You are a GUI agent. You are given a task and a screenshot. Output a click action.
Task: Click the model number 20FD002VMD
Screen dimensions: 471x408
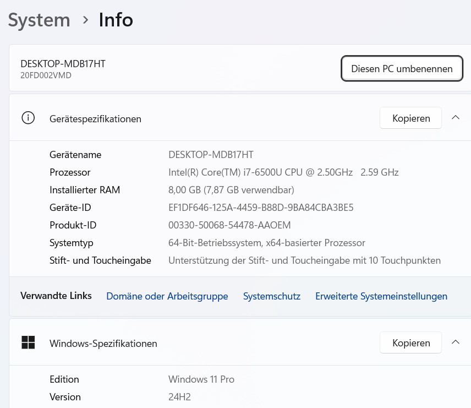click(x=46, y=75)
